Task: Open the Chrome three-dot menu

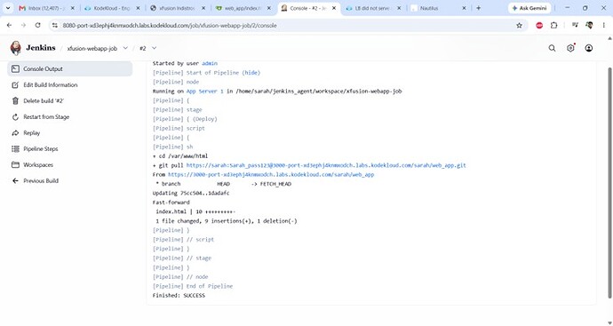Action: tap(603, 26)
